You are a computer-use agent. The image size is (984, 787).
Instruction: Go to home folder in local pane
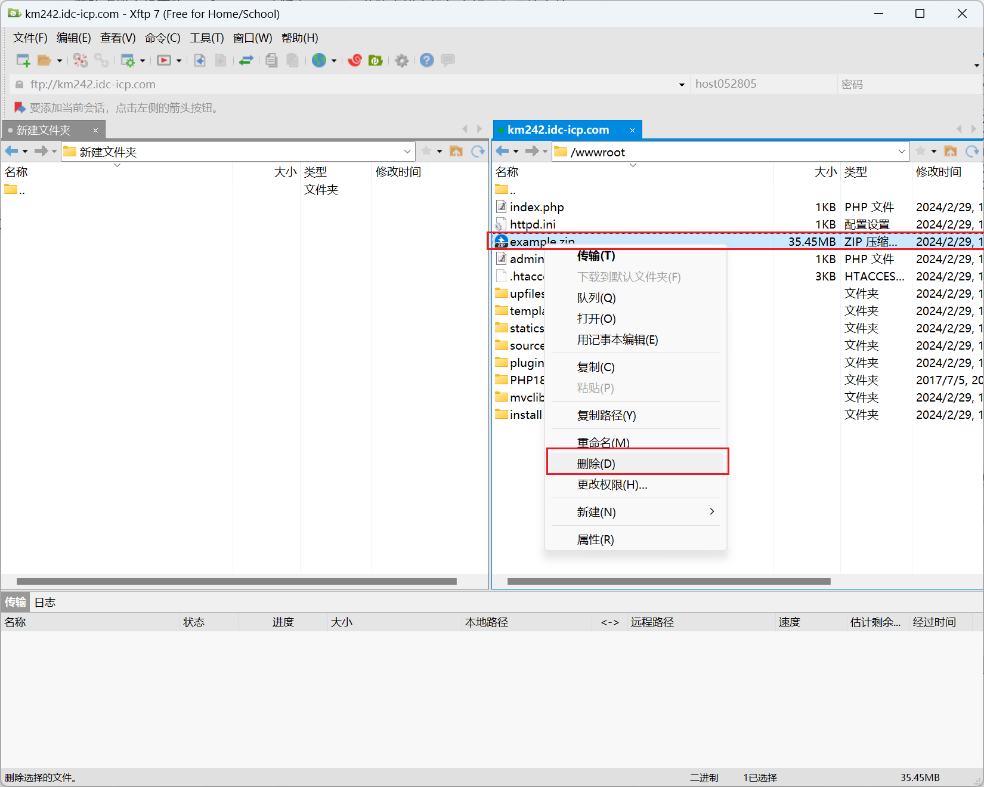click(456, 152)
